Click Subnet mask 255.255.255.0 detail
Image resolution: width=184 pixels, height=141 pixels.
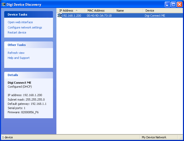(26, 100)
